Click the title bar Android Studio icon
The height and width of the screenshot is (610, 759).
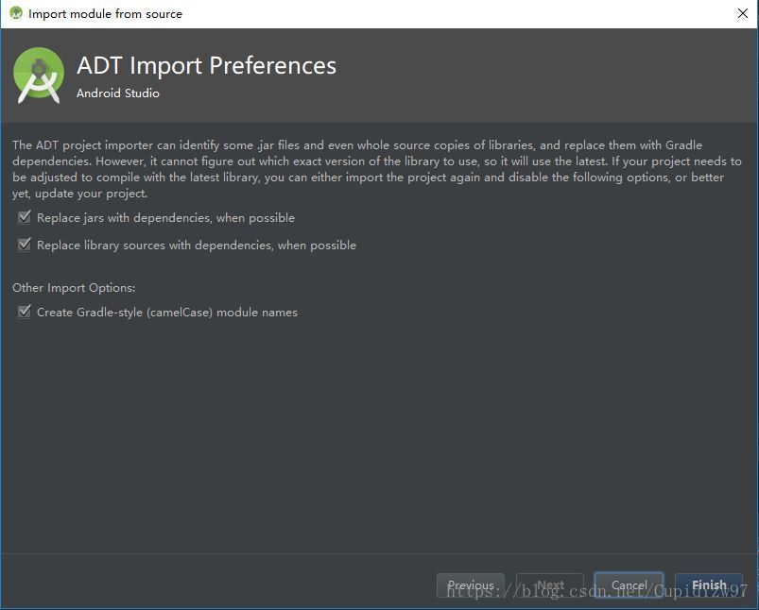click(x=16, y=13)
